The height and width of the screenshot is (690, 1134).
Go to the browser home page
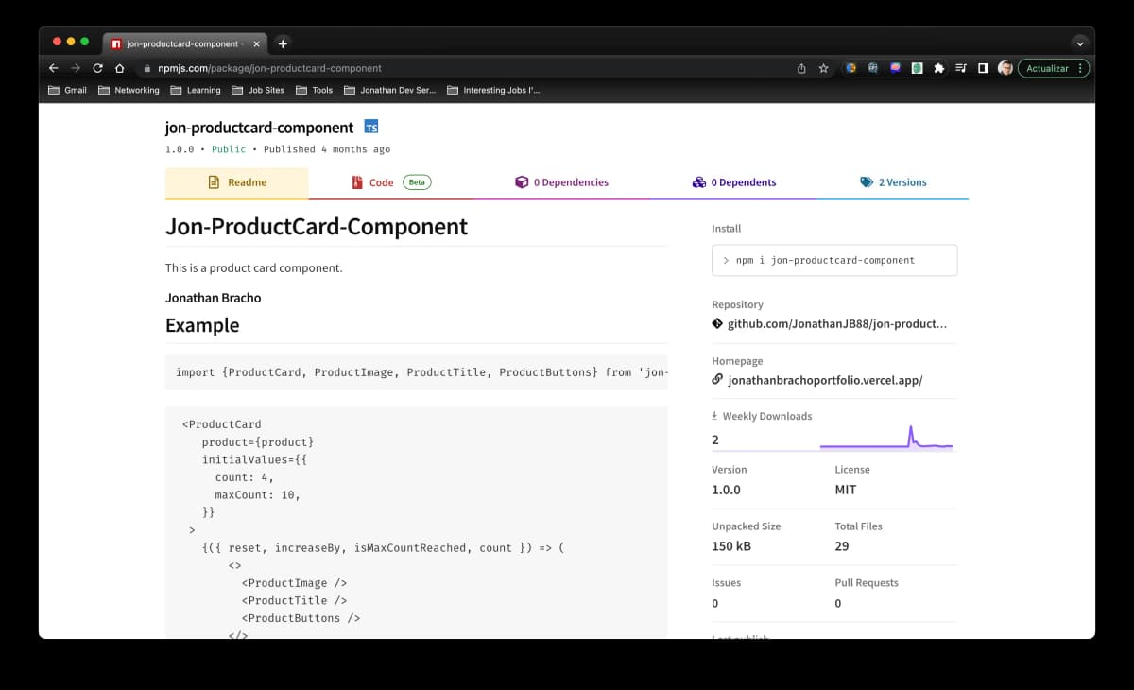pyautogui.click(x=120, y=68)
